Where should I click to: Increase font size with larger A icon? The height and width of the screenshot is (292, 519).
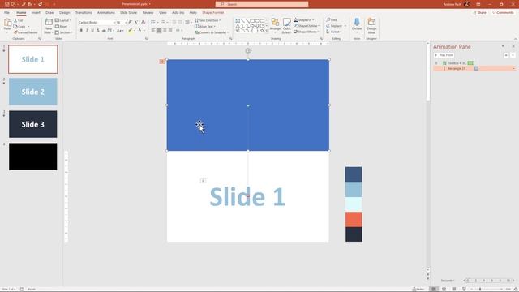click(x=130, y=22)
